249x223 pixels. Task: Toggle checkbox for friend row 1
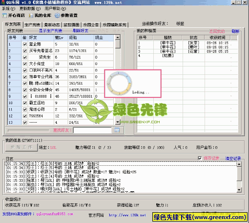click(x=25, y=44)
